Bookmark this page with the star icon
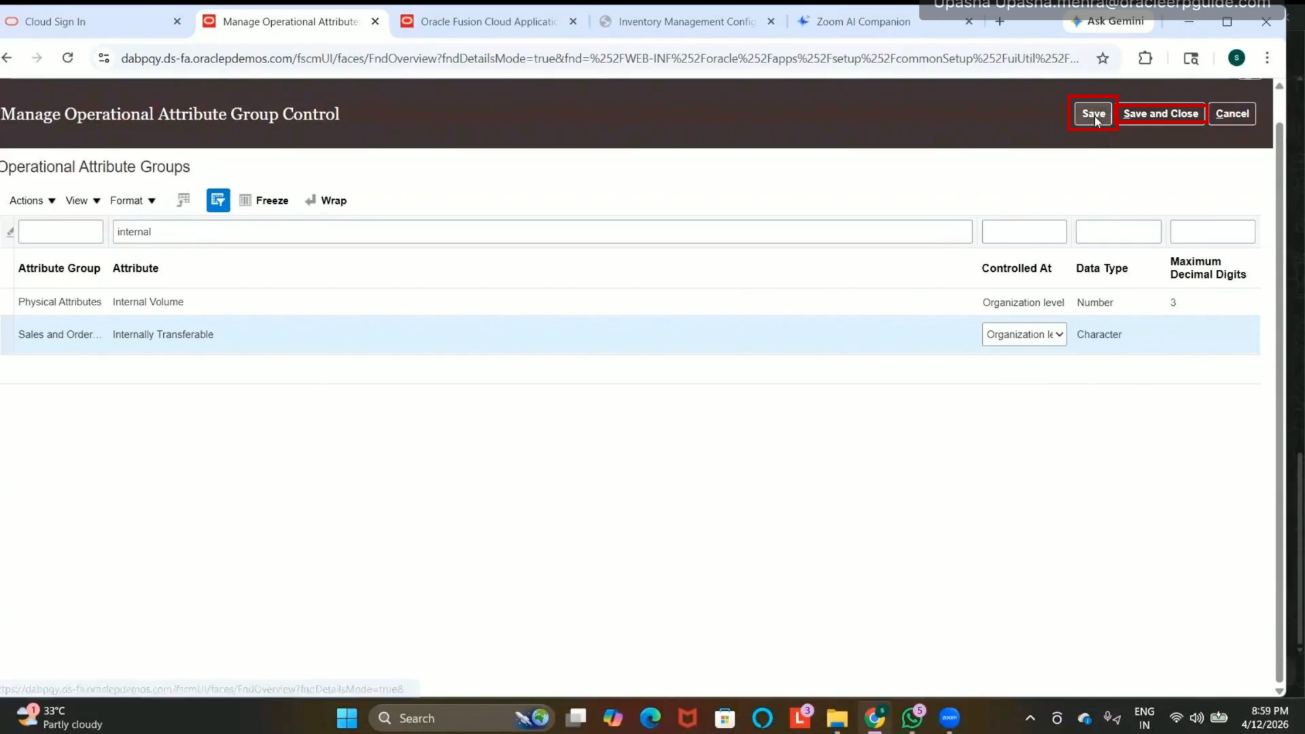Viewport: 1305px width, 734px height. click(1102, 58)
